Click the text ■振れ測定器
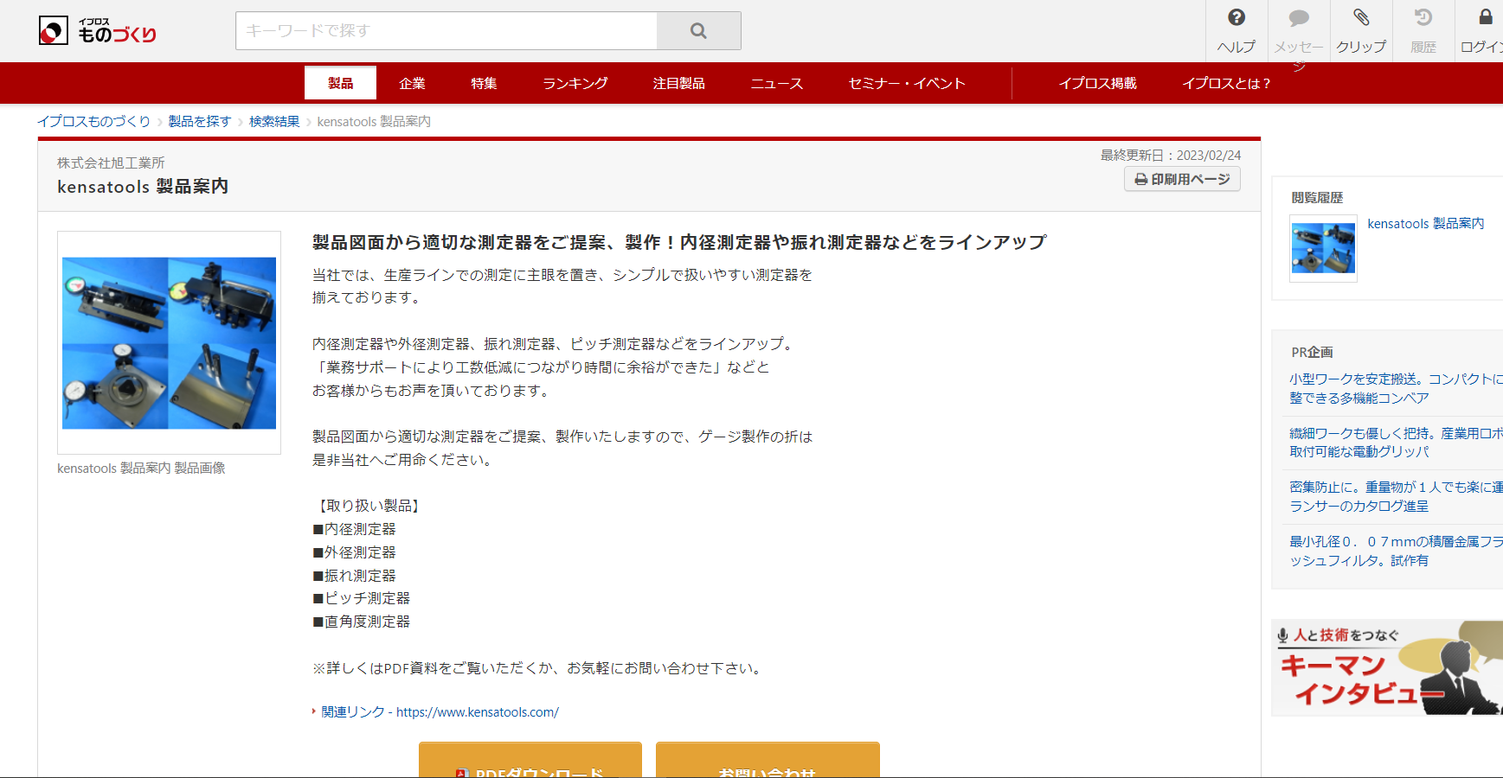The image size is (1503, 778). [355, 576]
